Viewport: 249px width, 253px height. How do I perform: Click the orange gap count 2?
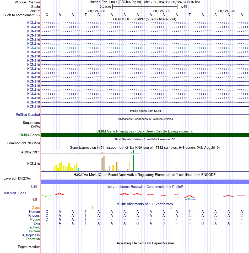171,208
